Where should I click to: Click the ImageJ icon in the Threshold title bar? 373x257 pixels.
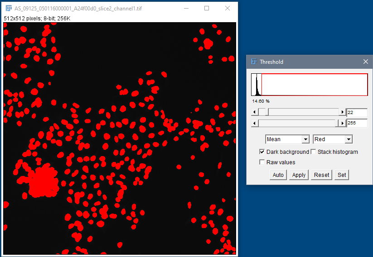tap(254, 62)
